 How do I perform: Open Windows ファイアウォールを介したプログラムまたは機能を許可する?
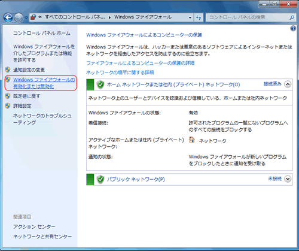click(x=44, y=53)
